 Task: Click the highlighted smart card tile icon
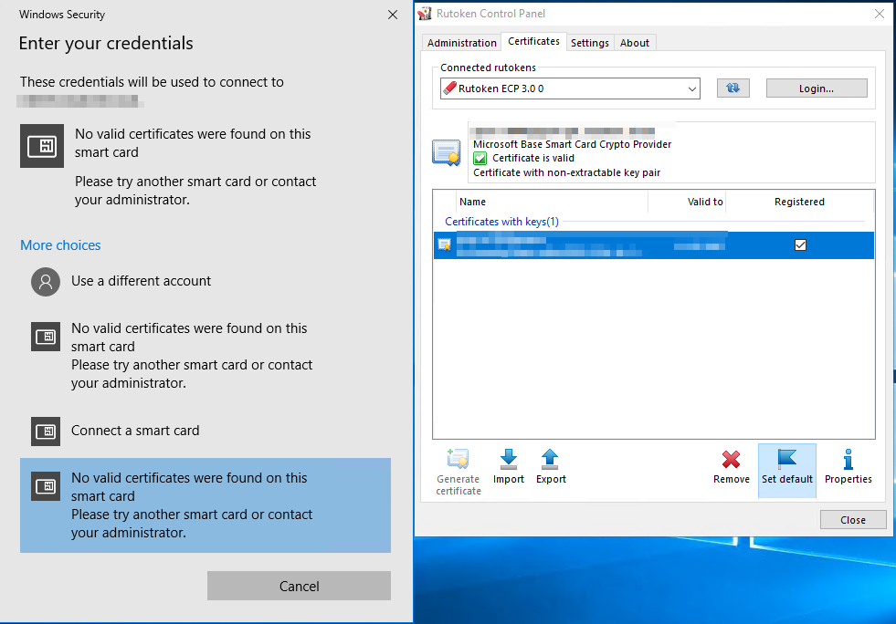click(46, 486)
